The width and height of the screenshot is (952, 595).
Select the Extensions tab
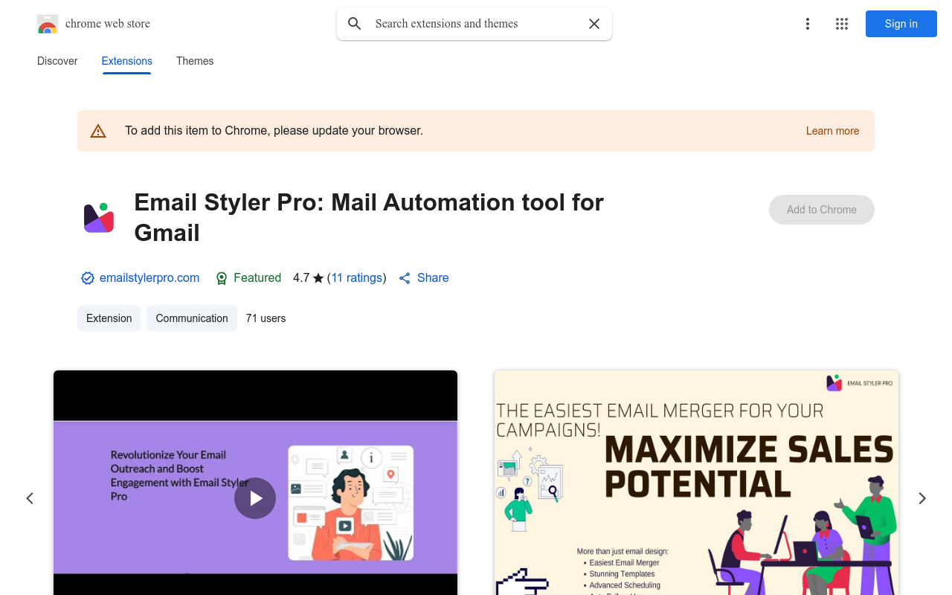click(x=127, y=61)
